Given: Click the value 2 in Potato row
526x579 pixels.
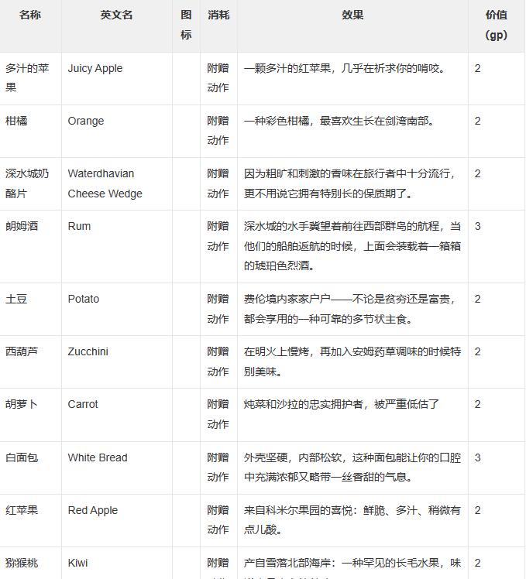Looking at the screenshot, I should point(477,299).
